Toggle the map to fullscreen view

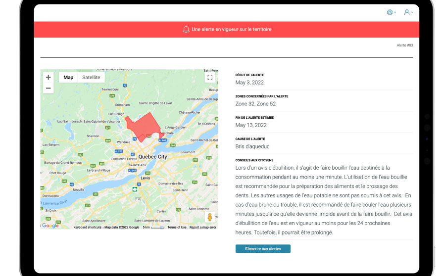pos(210,78)
